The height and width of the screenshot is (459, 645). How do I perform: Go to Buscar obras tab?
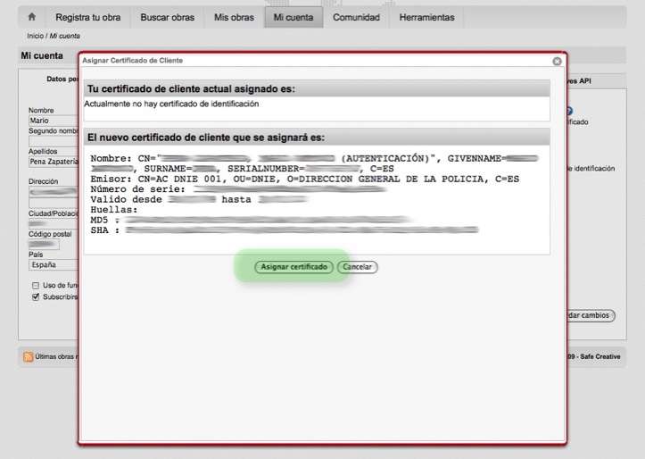pyautogui.click(x=169, y=17)
